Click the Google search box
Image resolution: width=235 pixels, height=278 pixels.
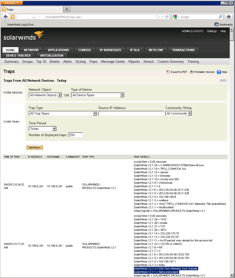pyautogui.click(x=199, y=17)
